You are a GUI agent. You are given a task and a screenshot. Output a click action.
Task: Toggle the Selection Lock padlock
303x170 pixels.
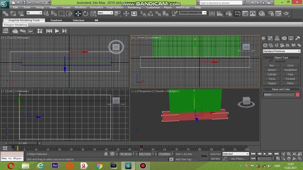click(106, 154)
